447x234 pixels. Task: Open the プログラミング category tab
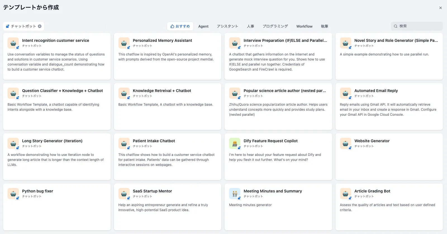[x=275, y=26]
